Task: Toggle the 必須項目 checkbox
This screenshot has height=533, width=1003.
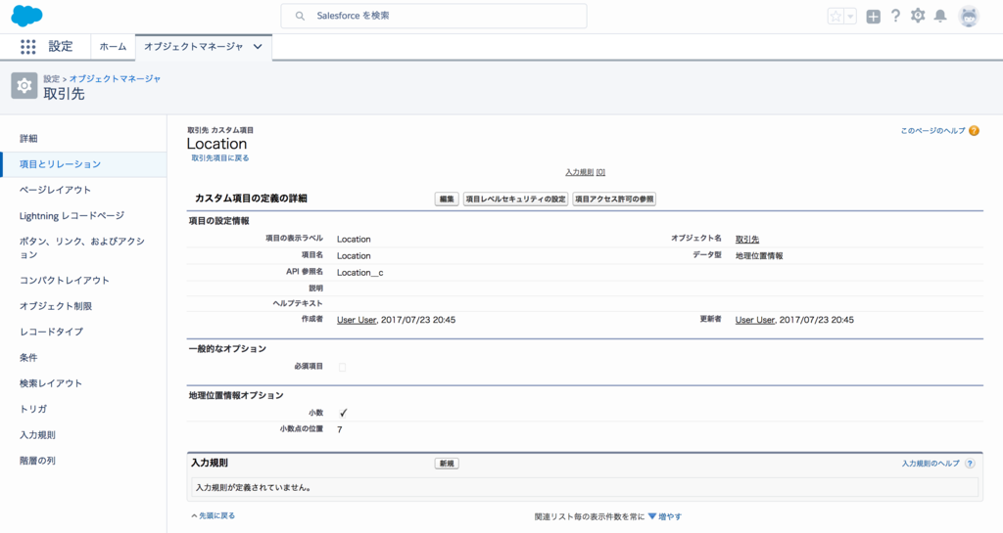Action: click(x=342, y=367)
